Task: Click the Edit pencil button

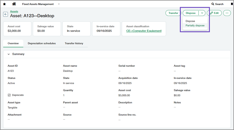Action: (x=214, y=13)
